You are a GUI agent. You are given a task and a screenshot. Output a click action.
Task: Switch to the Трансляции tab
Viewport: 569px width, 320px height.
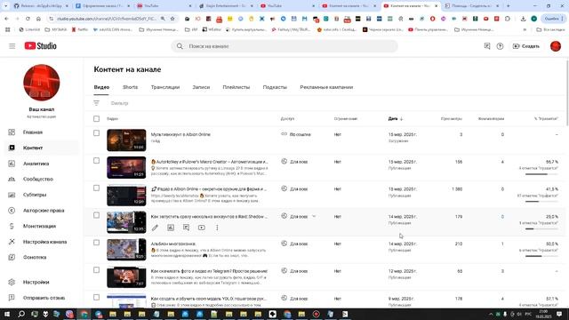click(x=165, y=87)
